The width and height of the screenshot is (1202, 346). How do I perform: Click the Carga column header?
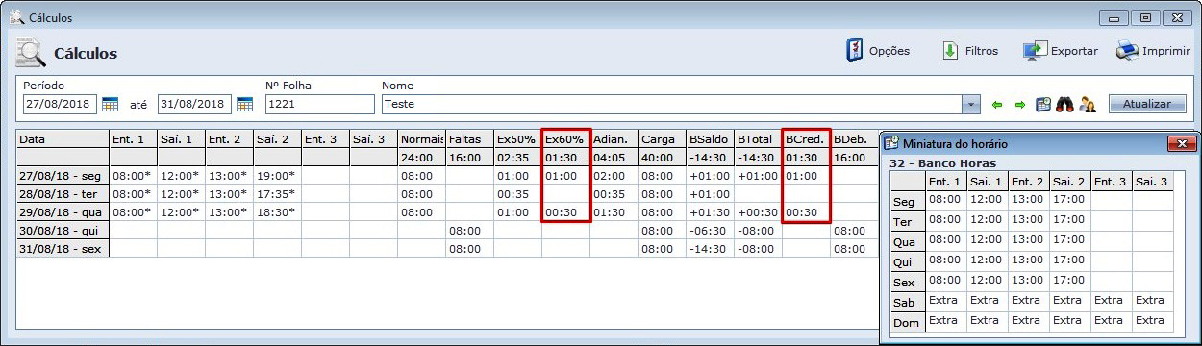(x=662, y=139)
